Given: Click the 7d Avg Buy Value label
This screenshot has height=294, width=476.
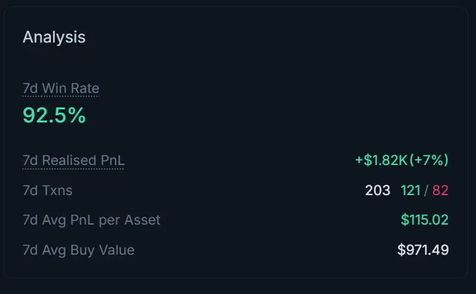Looking at the screenshot, I should click(78, 249).
